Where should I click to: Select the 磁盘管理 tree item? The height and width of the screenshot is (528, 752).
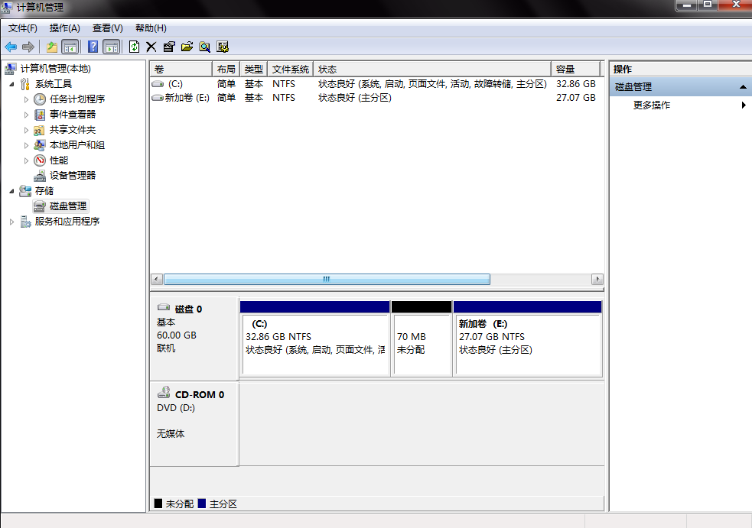(68, 206)
